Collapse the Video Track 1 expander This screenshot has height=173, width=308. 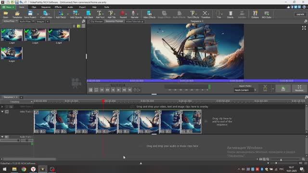(x=2, y=111)
